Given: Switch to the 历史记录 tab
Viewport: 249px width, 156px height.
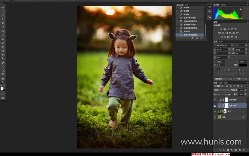Looking at the screenshot, I should (180, 5).
